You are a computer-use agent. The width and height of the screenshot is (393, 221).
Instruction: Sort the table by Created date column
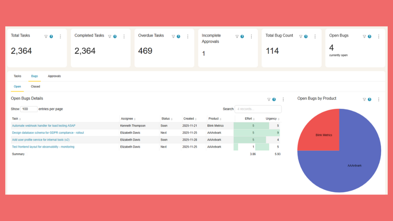pyautogui.click(x=190, y=119)
